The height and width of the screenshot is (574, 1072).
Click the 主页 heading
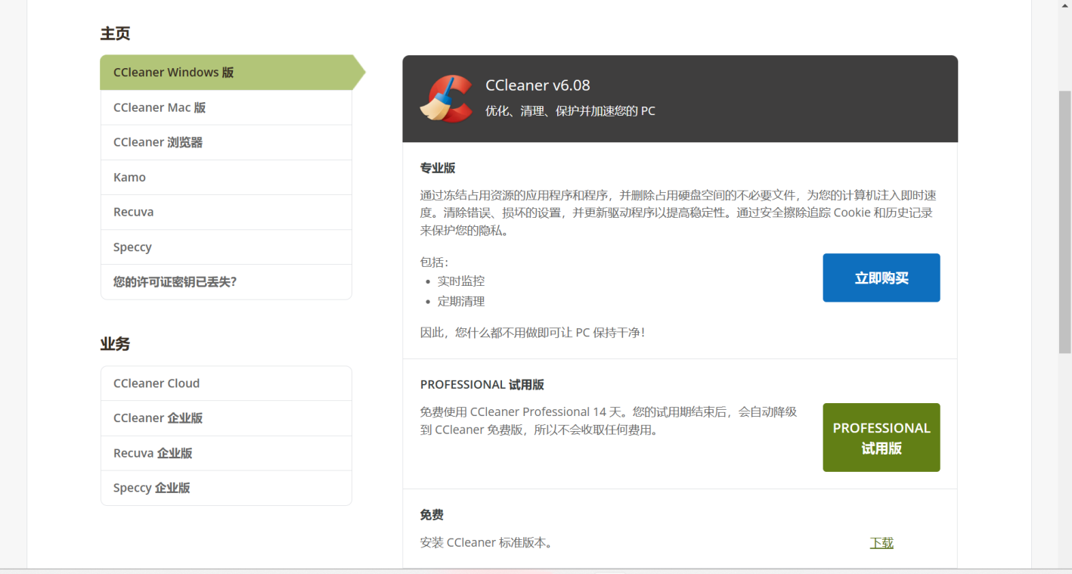pos(115,33)
